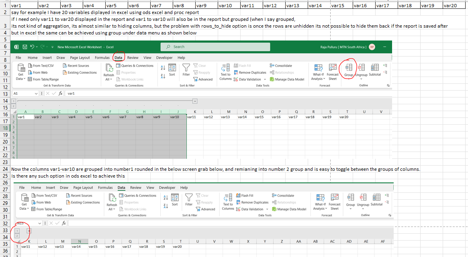Image resolution: width=468 pixels, height=257 pixels.
Task: Click the enabled Flash Fill icon
Action: point(237,196)
